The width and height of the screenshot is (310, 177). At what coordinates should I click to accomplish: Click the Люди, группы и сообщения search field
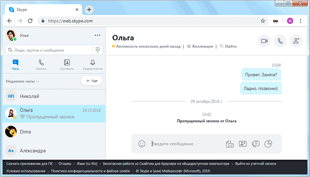coord(49,50)
